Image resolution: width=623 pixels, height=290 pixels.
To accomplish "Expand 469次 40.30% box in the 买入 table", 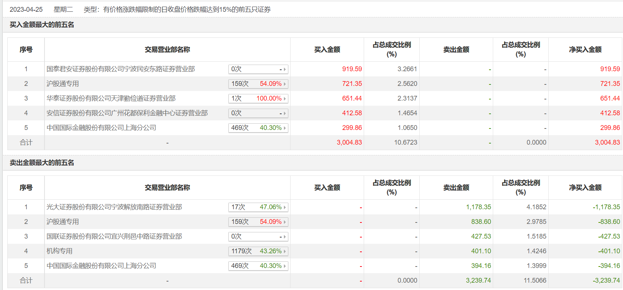I will tap(258, 128).
